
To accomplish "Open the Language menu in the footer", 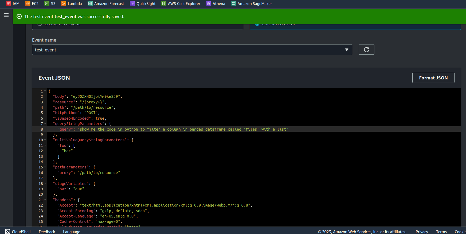I will coord(72,232).
